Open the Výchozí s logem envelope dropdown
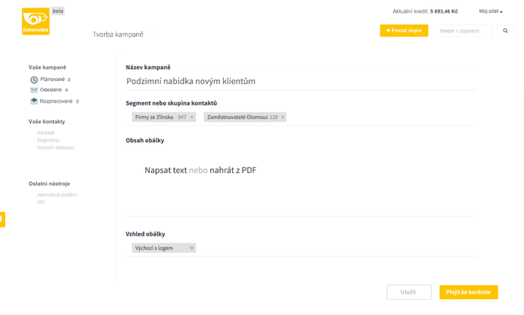Viewport: 524px width, 315px height. click(164, 248)
